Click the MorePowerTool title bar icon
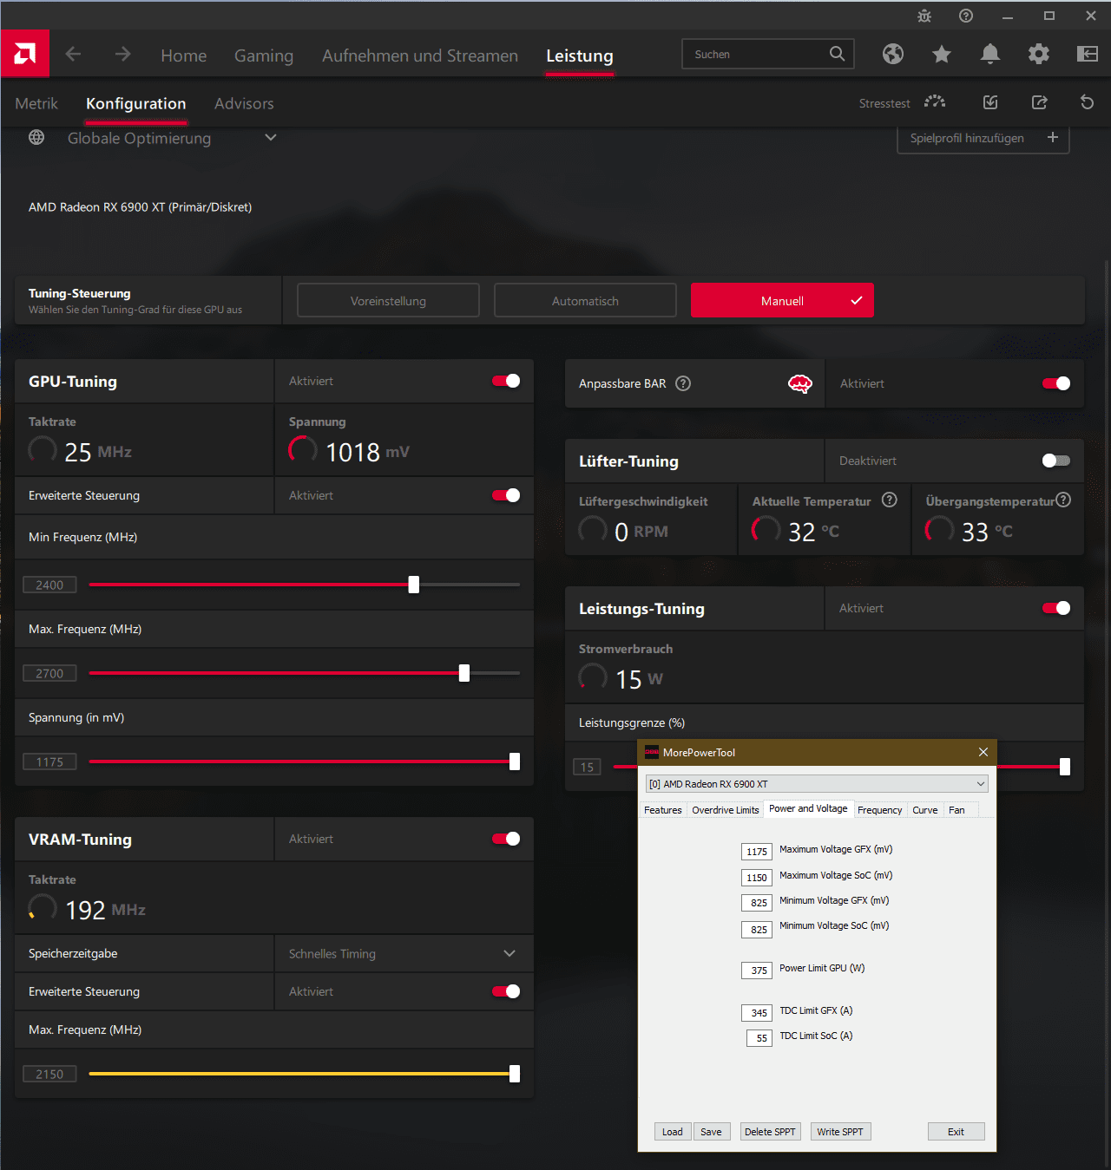 [652, 752]
